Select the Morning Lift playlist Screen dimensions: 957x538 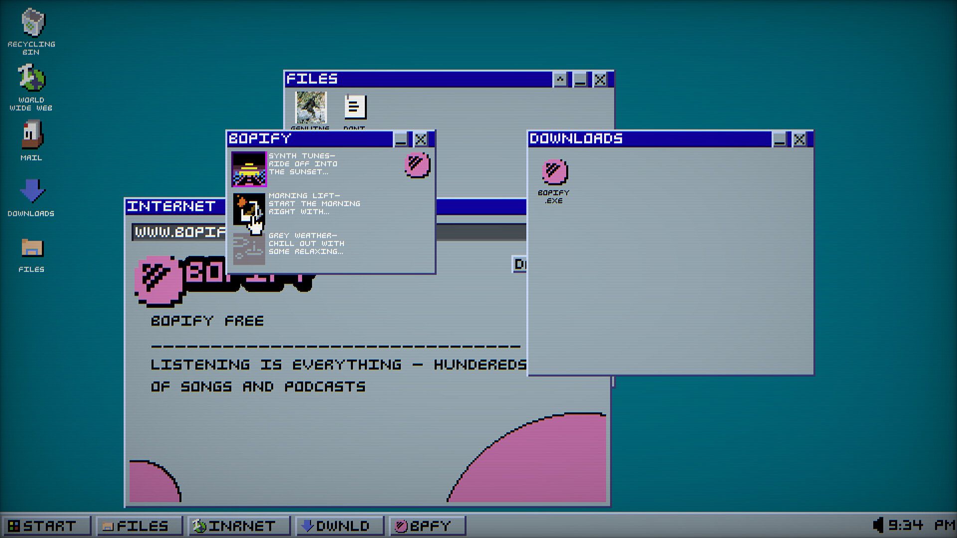point(249,209)
